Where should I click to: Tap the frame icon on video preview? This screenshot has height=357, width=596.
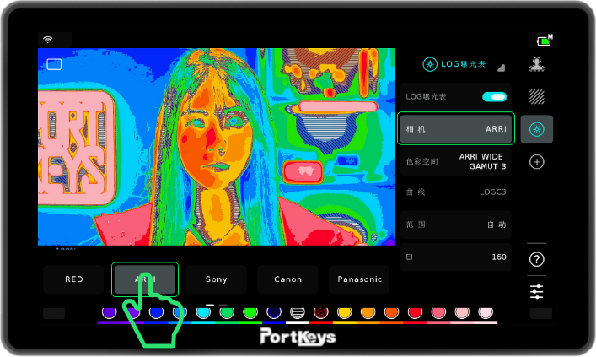pos(54,63)
